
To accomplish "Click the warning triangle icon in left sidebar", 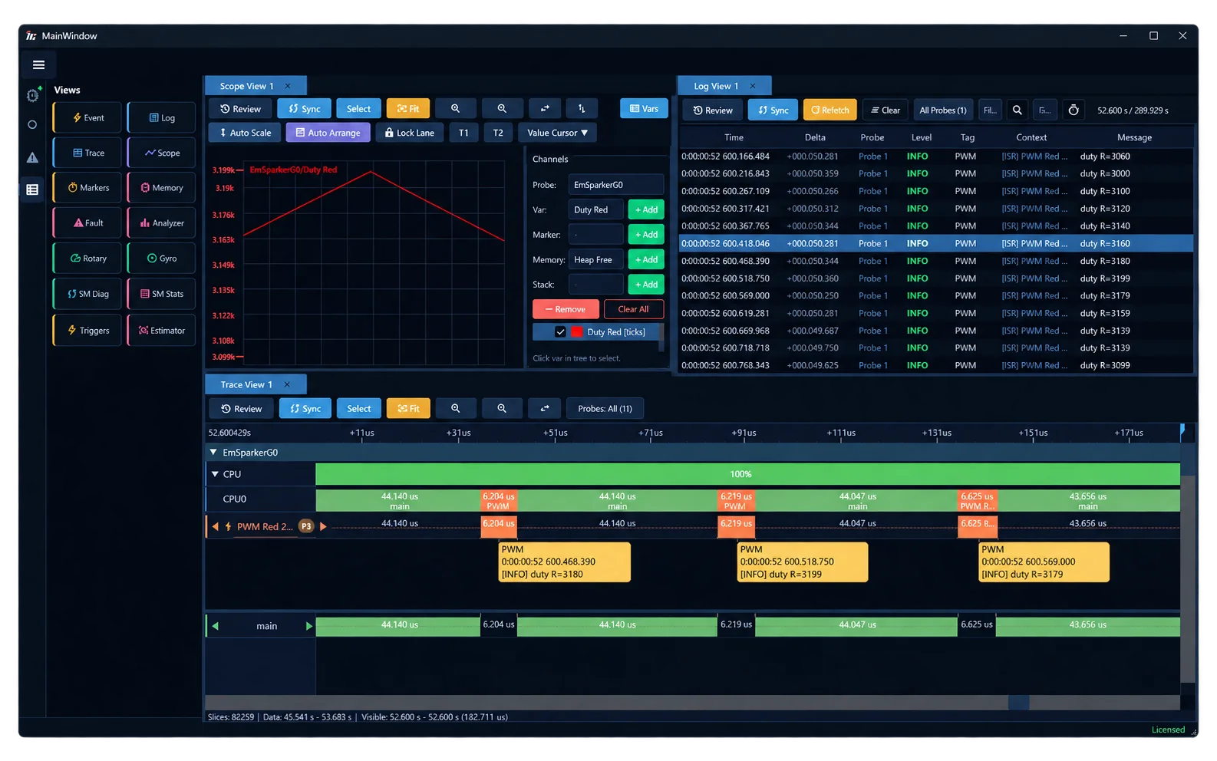I will click(x=32, y=157).
